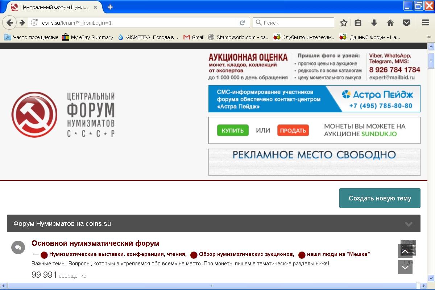Go forward using the browser Forward arrow
Viewport: 435px width, 290px height.
(22, 22)
